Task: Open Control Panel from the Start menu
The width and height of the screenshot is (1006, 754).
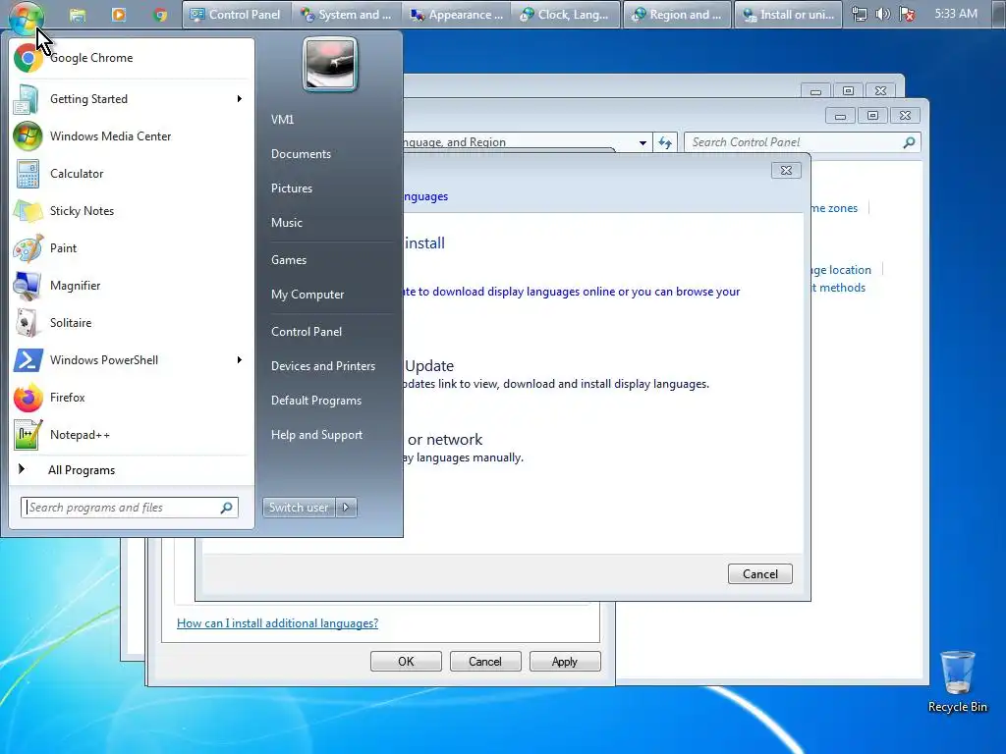Action: [307, 332]
